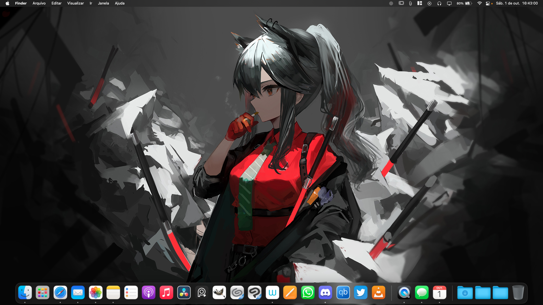Open WhatsApp from the Dock
This screenshot has width=543, height=305.
308,293
